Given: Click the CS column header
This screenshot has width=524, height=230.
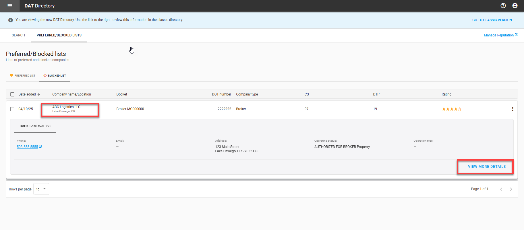Looking at the screenshot, I should click(307, 94).
